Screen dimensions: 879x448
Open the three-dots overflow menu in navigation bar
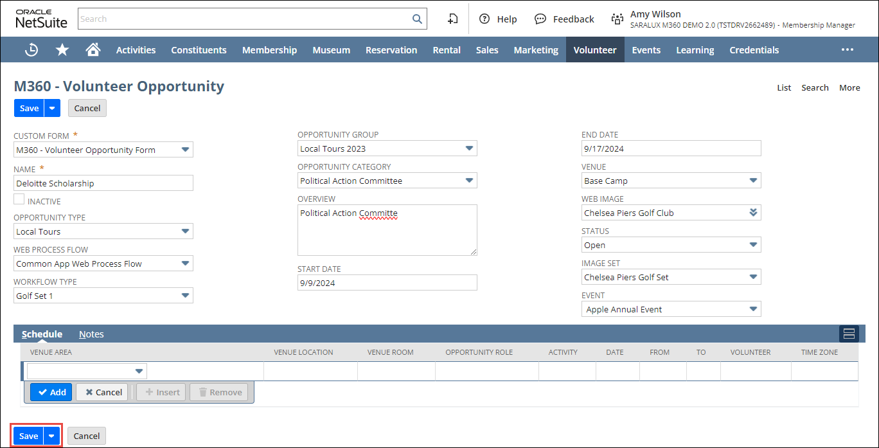(847, 49)
